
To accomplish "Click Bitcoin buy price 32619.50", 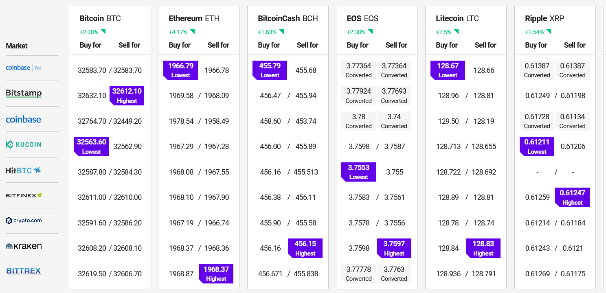I will tap(92, 274).
